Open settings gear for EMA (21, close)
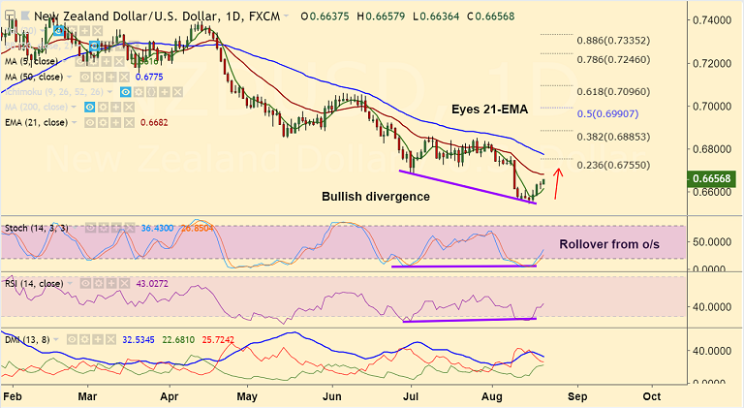Viewport: 744px width, 408px height. click(x=103, y=122)
